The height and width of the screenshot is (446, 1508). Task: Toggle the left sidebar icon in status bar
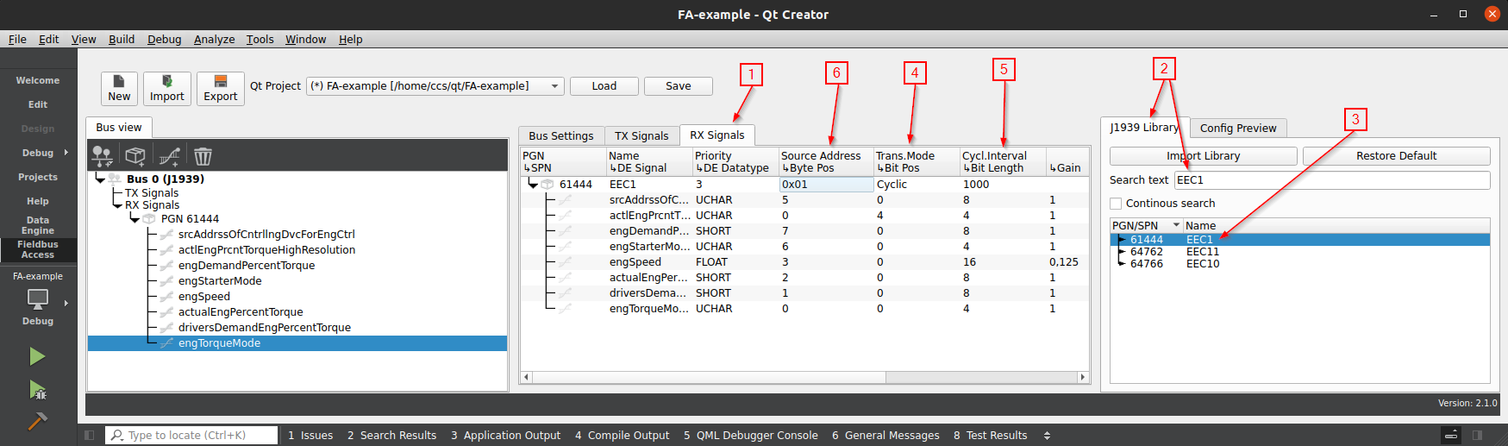(x=90, y=436)
